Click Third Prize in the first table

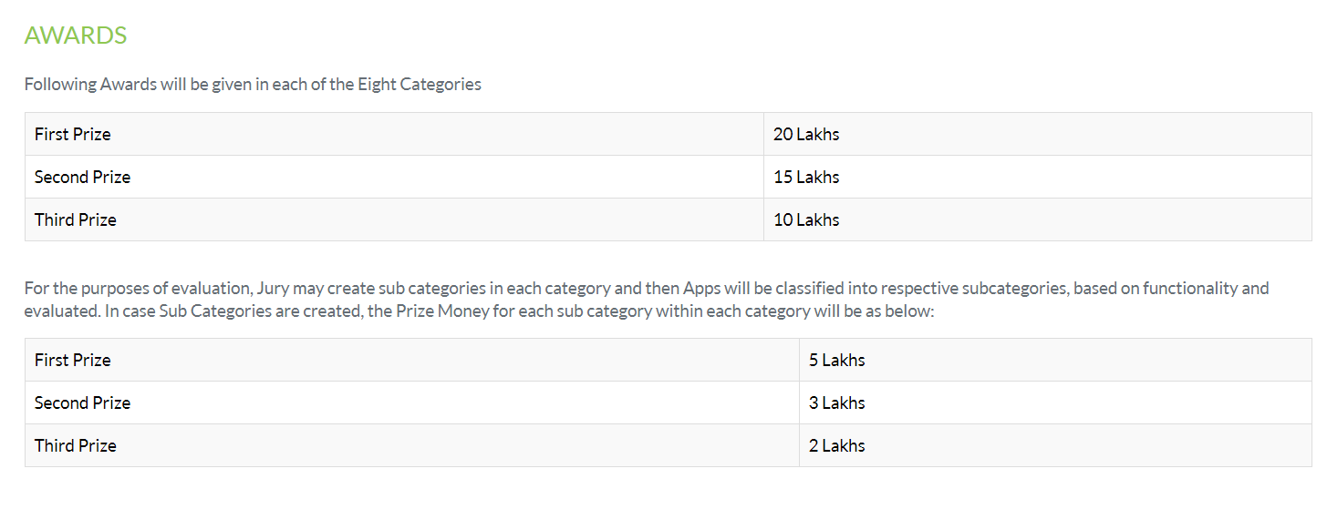tap(76, 219)
